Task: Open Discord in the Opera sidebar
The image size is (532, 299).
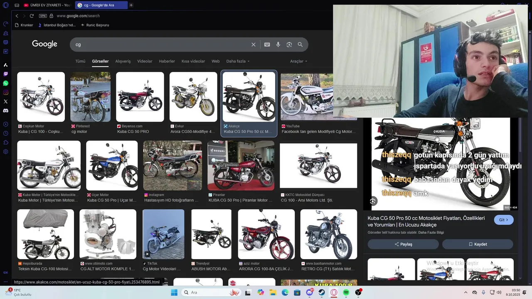Action: click(5, 110)
